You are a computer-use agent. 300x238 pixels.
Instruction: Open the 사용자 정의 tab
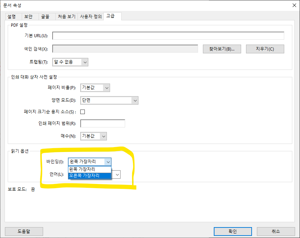point(91,16)
